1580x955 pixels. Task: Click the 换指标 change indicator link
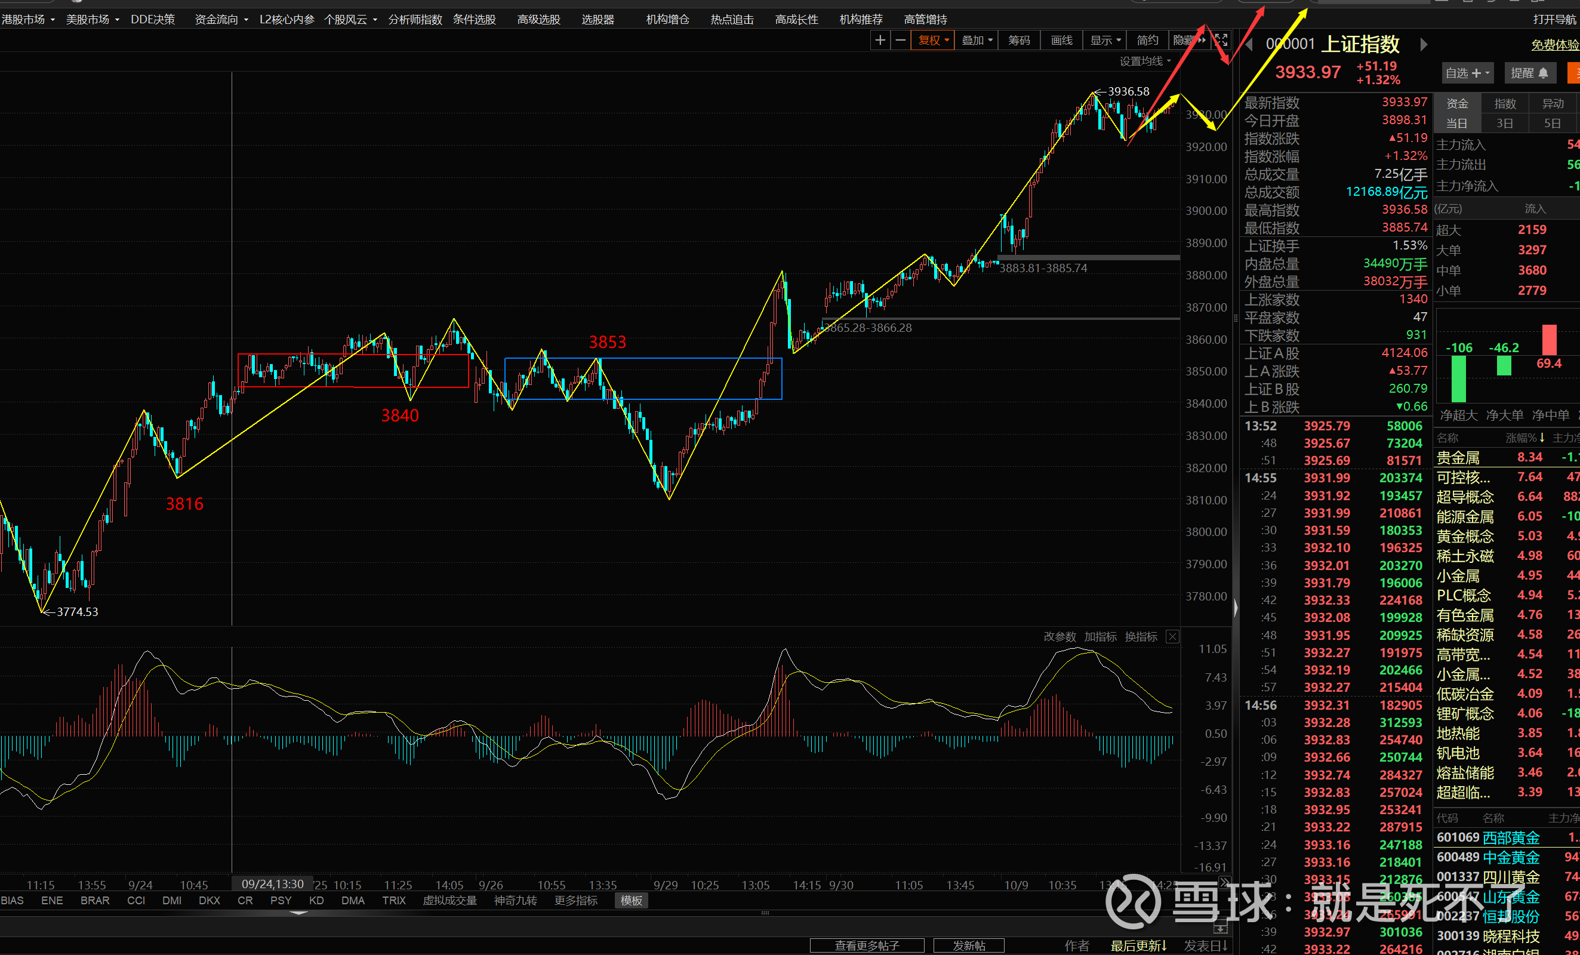click(x=1141, y=636)
